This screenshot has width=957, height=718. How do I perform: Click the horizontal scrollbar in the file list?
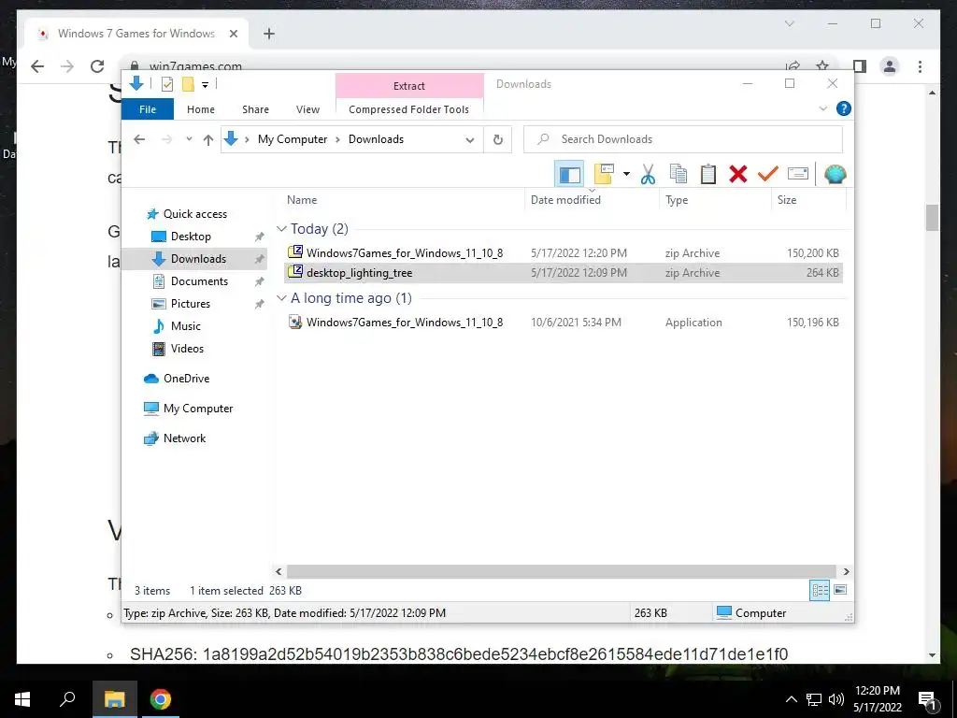[562, 571]
